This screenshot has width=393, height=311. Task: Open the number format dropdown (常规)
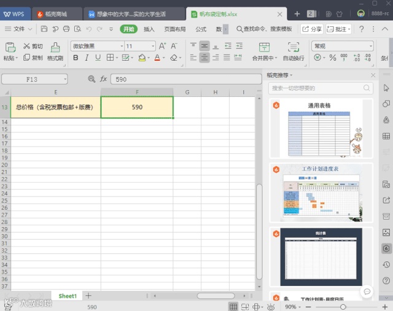point(370,46)
